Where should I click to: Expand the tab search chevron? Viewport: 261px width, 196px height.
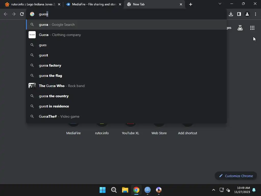(x=220, y=4)
